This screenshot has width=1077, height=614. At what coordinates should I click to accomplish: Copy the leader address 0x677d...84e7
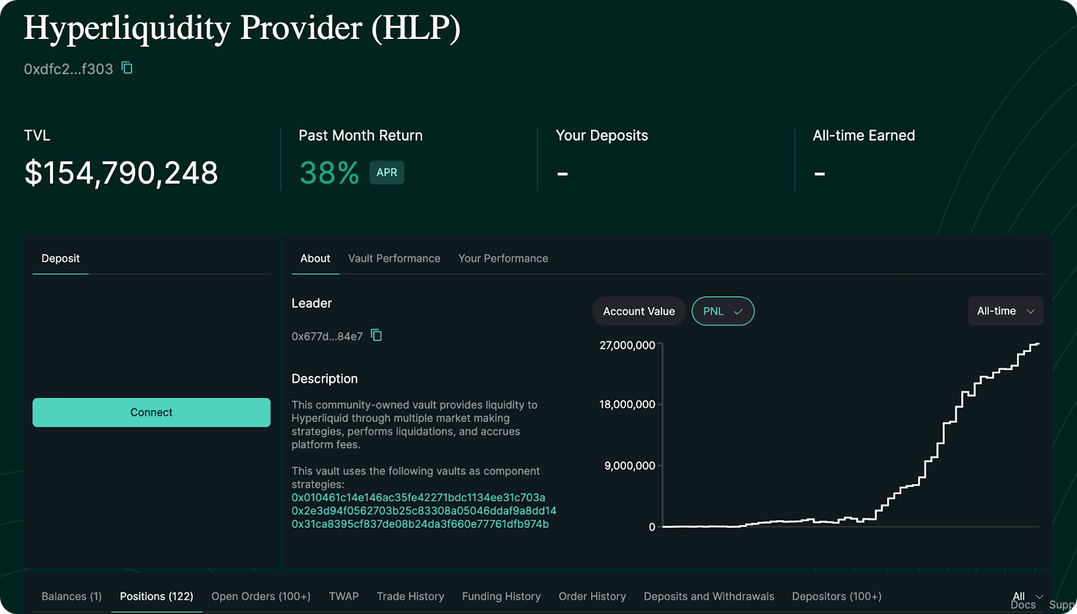pos(376,335)
